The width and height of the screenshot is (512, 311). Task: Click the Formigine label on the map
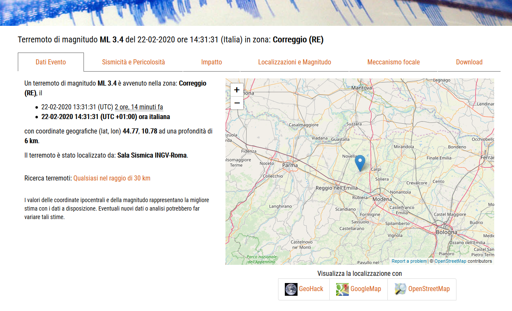click(x=370, y=215)
